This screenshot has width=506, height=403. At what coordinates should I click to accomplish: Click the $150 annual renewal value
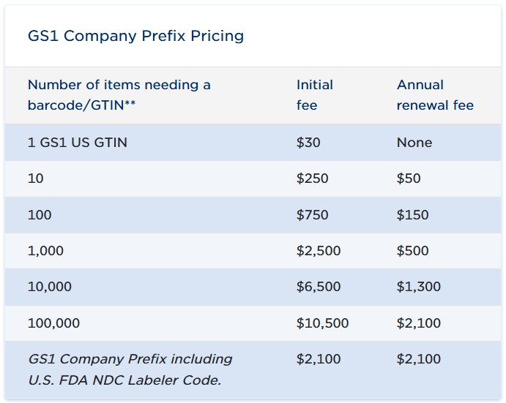click(x=412, y=215)
